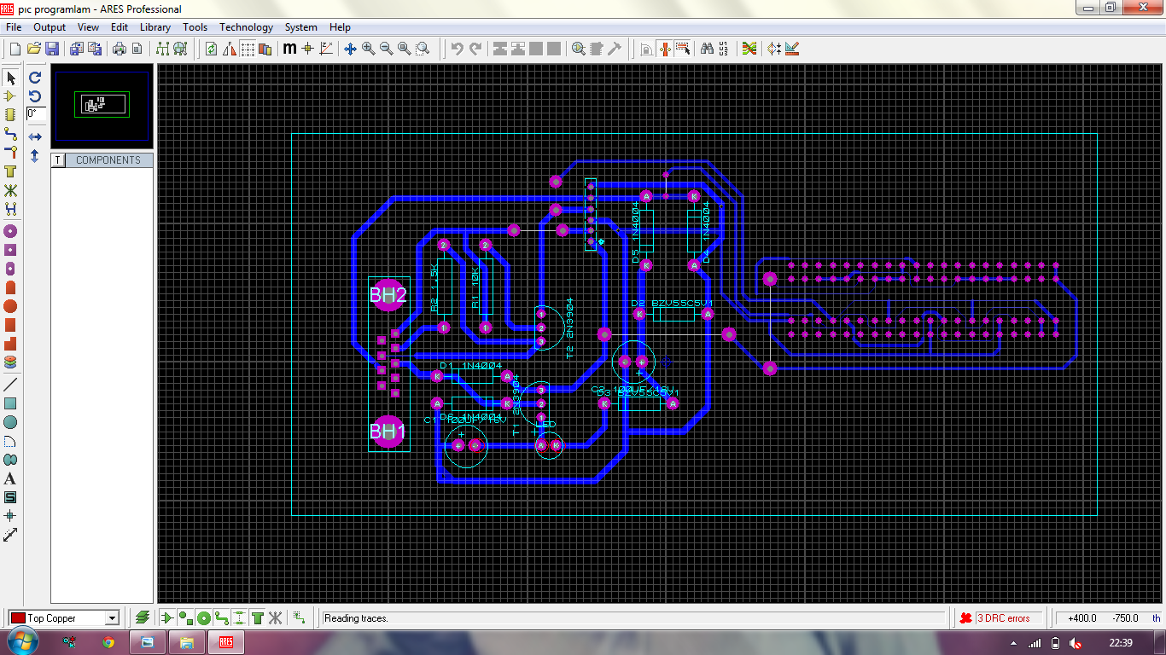Select the Via placement mode tool
The height and width of the screenshot is (655, 1166).
[10, 153]
